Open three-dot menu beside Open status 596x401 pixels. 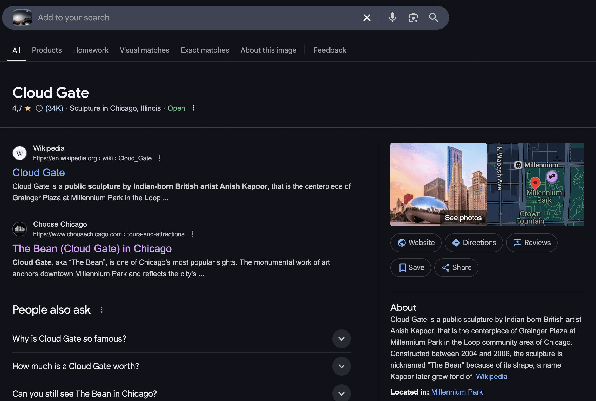click(x=193, y=108)
